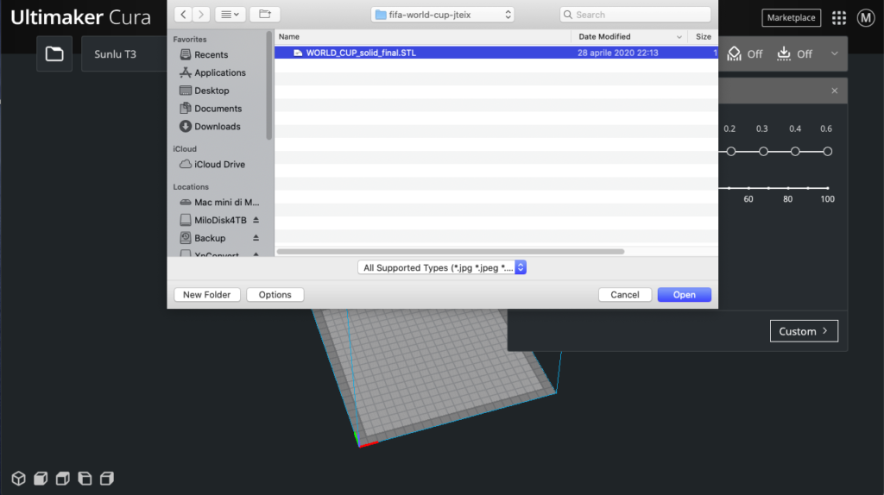Select the top view cube icon
The image size is (884, 495).
(x=62, y=478)
